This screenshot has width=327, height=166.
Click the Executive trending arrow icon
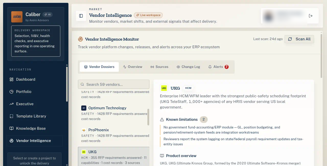[x=11, y=104]
